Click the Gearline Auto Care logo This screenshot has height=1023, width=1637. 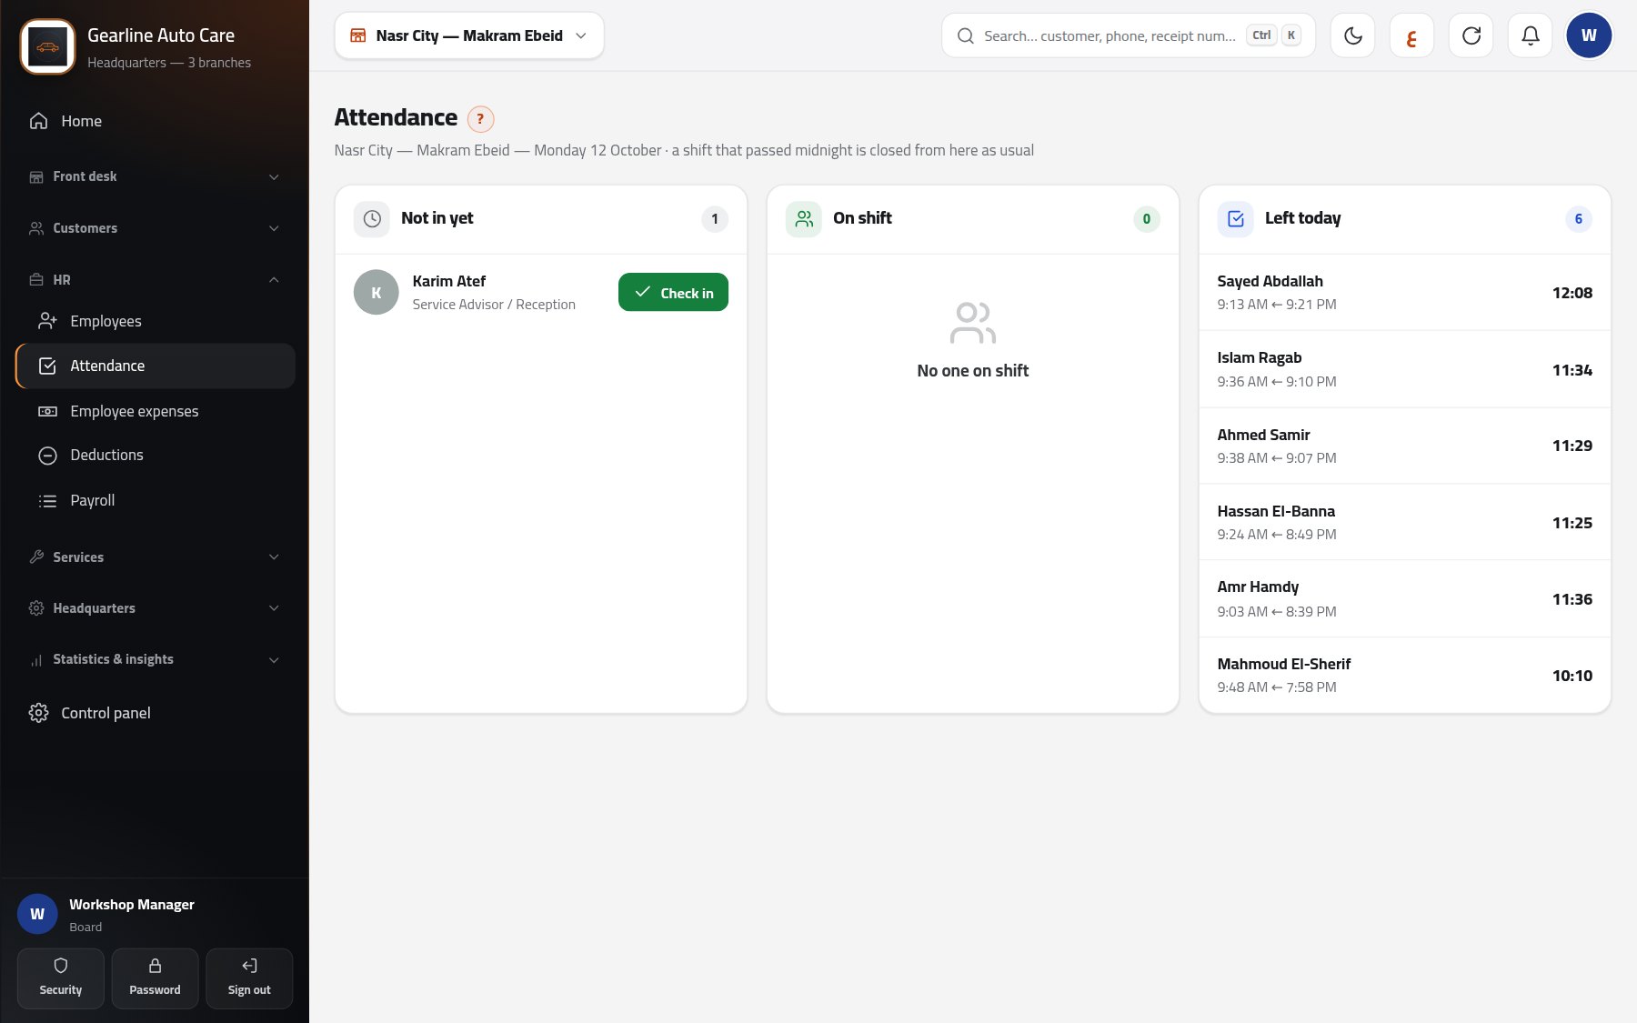click(47, 47)
